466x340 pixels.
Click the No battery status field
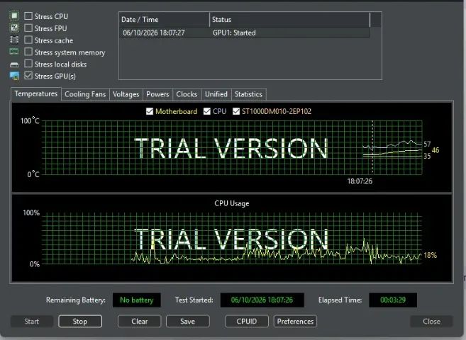(137, 300)
